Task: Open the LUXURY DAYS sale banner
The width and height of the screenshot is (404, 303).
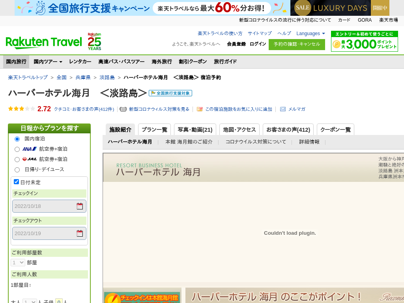Action: pyautogui.click(x=340, y=8)
